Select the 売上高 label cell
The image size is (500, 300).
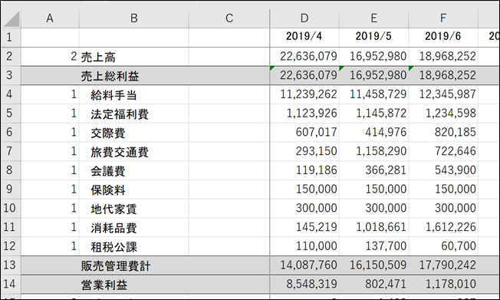[133, 57]
